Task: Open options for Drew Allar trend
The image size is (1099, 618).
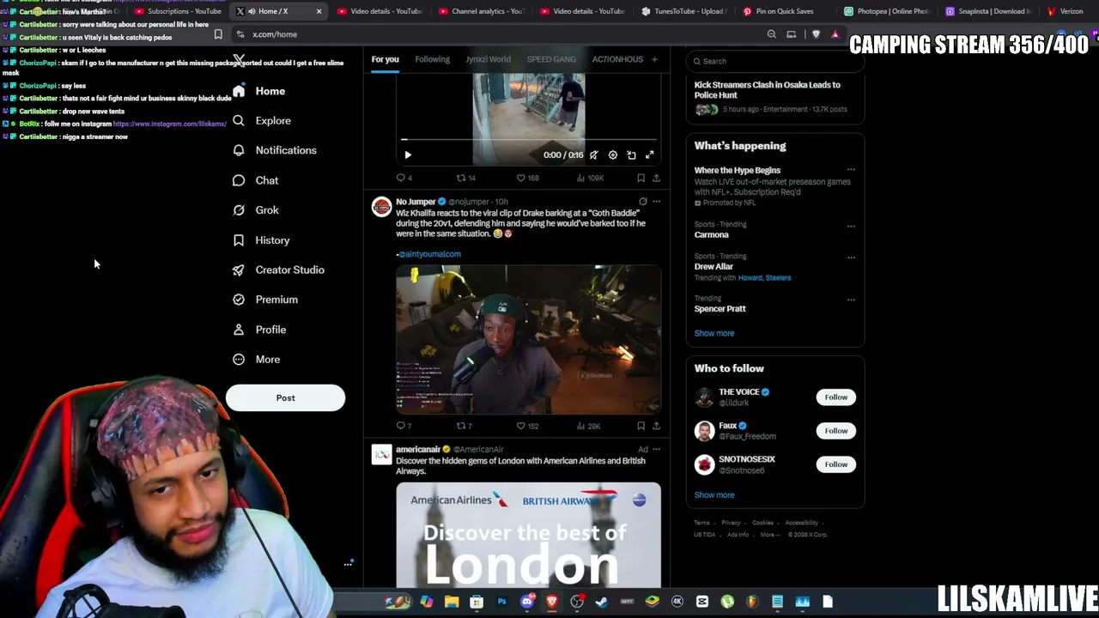Action: (x=851, y=257)
